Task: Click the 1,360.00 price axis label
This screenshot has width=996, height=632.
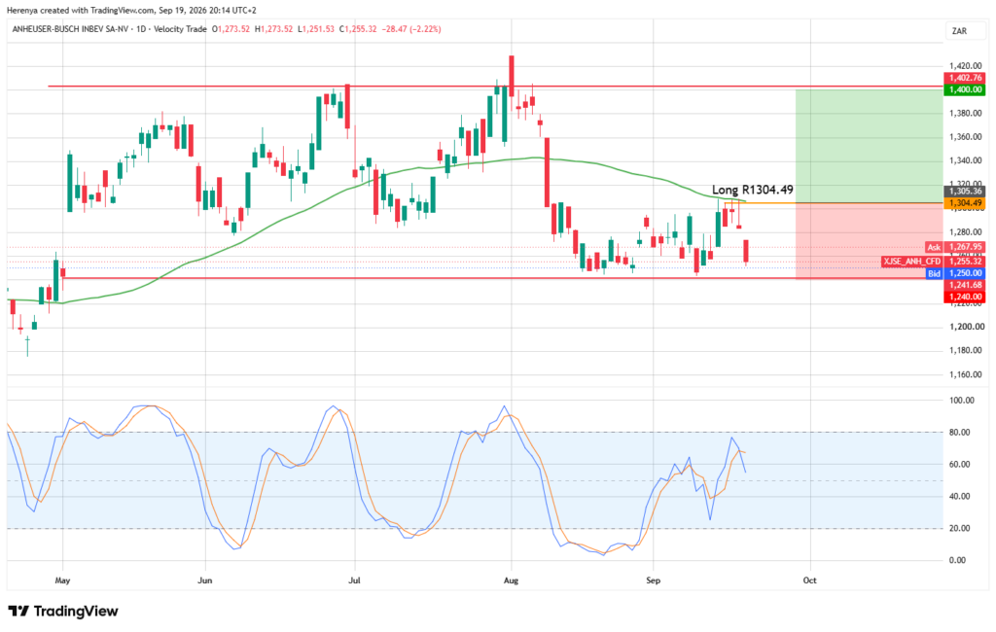Action: [x=965, y=137]
